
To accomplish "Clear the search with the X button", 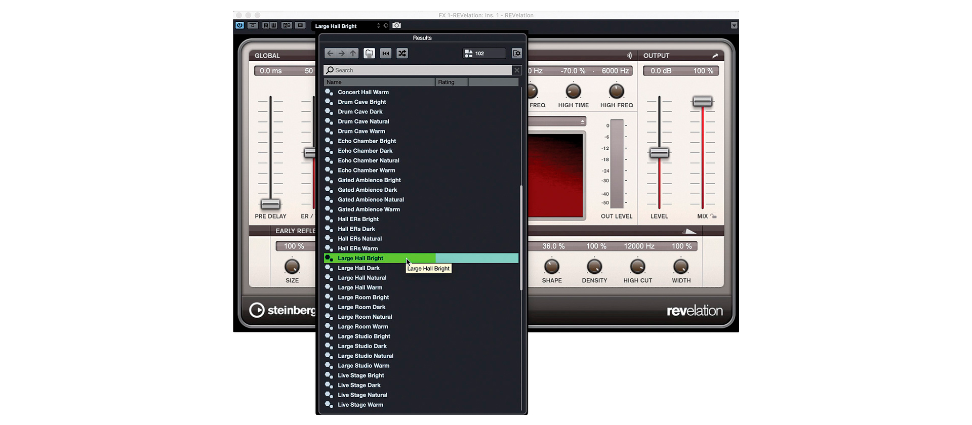I will pyautogui.click(x=517, y=70).
